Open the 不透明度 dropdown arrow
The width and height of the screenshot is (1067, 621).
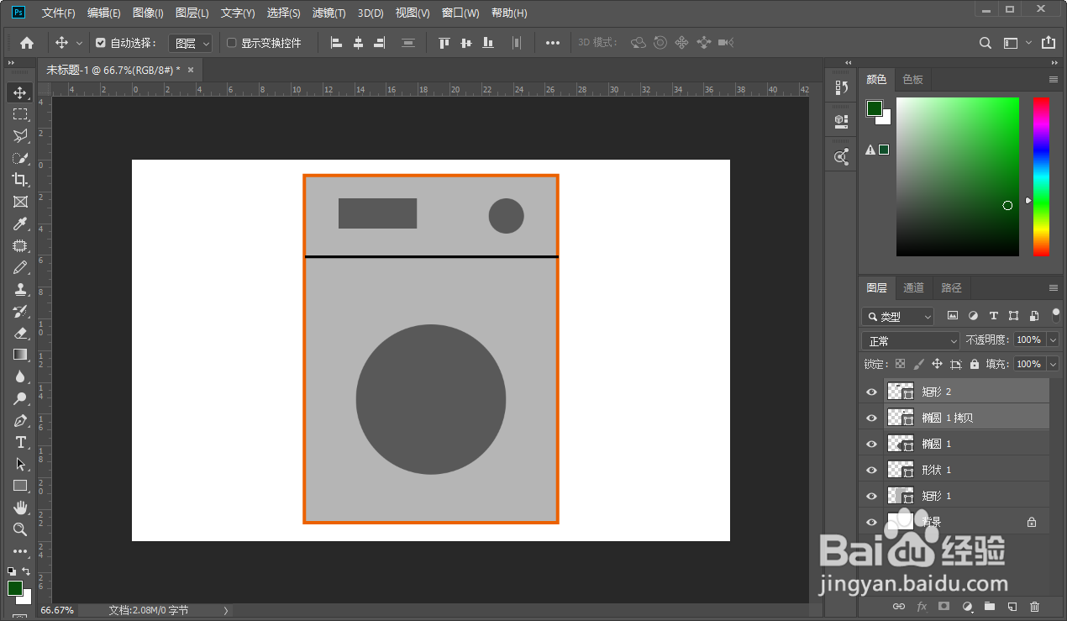[x=1054, y=340]
